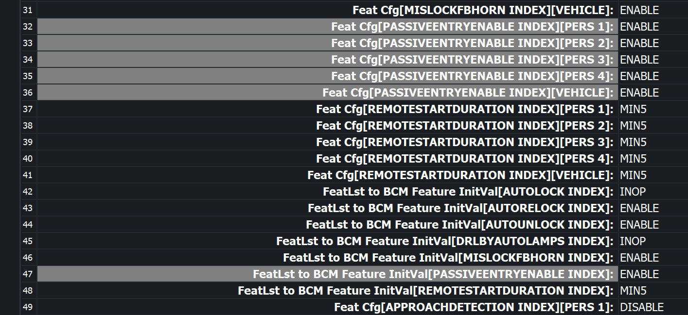This screenshot has height=315, width=688.
Task: Click row number 31 header
Action: pyautogui.click(x=28, y=10)
